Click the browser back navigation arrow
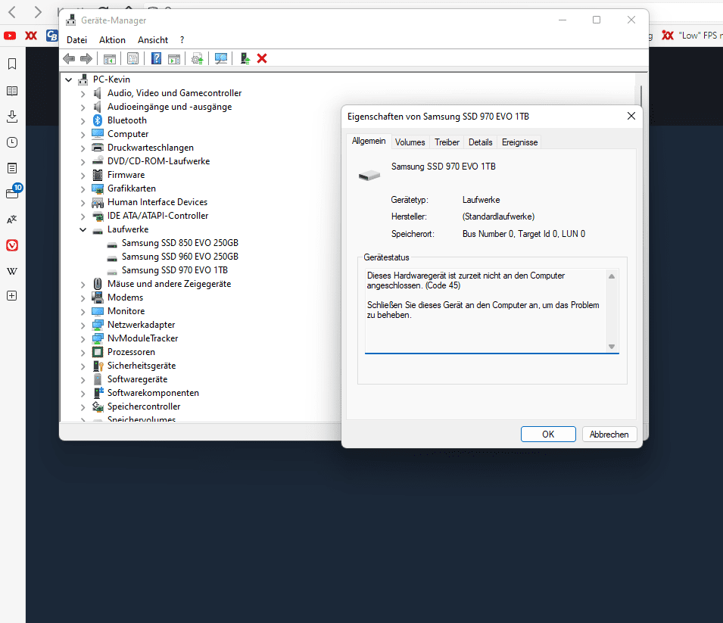 12,12
